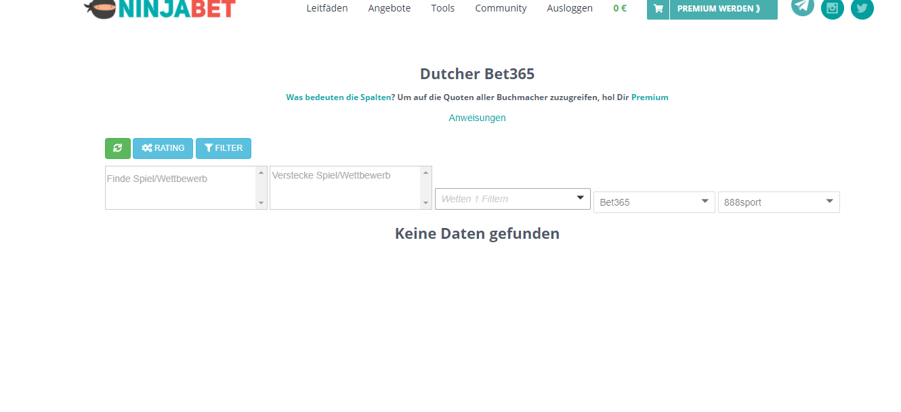This screenshot has width=901, height=412.
Task: Click the NinjaBet logo
Action: (x=160, y=9)
